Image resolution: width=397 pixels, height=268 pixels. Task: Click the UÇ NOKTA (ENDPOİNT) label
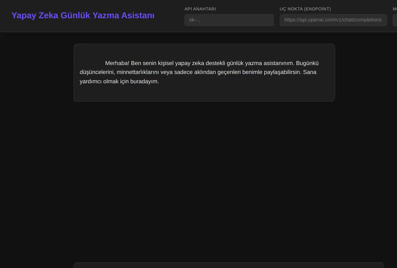(305, 9)
